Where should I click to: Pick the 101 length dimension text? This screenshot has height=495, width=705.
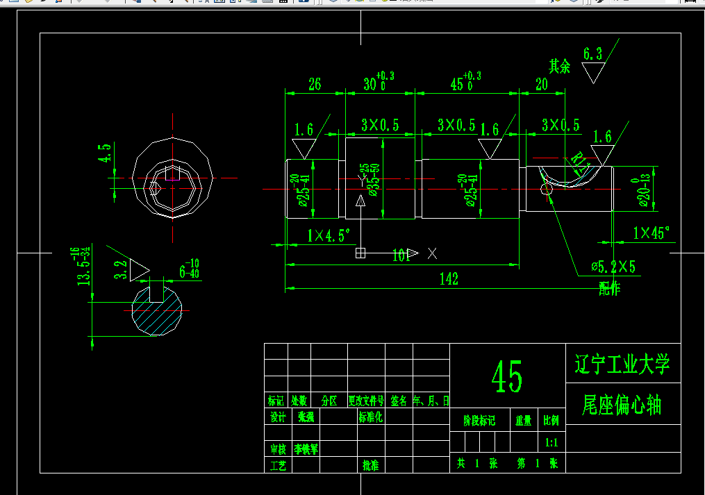[x=401, y=255]
